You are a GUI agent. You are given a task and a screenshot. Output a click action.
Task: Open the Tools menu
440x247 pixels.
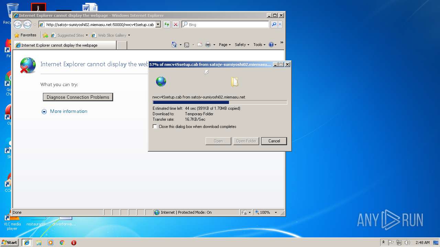260,45
